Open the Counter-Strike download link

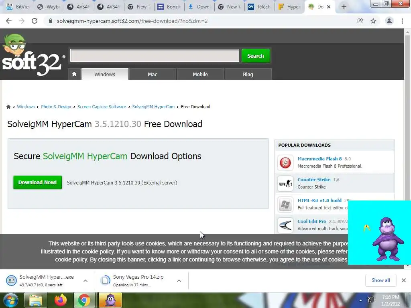pyautogui.click(x=314, y=180)
